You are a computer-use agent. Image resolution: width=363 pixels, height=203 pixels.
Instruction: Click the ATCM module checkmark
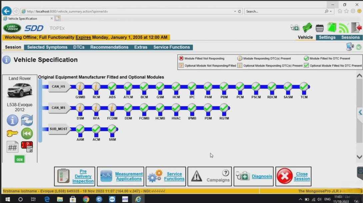pos(128,87)
